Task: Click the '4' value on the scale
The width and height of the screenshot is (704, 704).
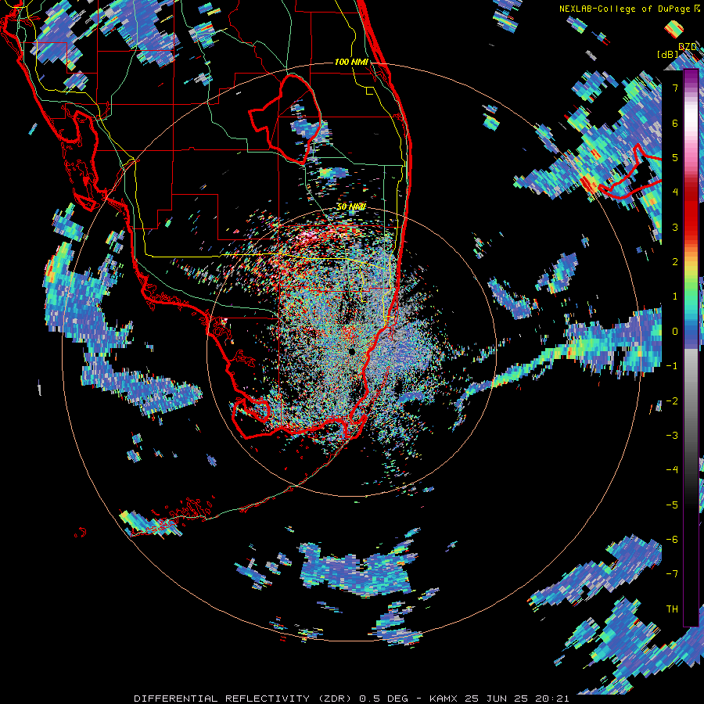Action: pos(675,192)
